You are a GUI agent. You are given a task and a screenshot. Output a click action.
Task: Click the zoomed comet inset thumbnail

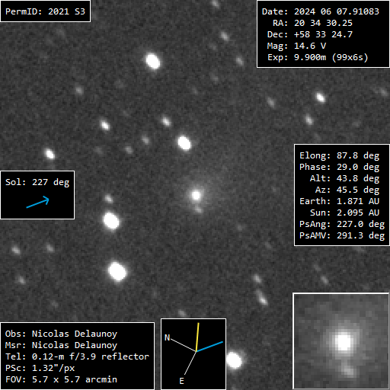(x=341, y=341)
